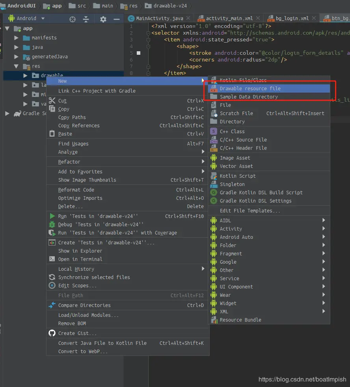Screen dimensions: 350x387
Task: Click the Cut scissors icon
Action: pos(52,100)
